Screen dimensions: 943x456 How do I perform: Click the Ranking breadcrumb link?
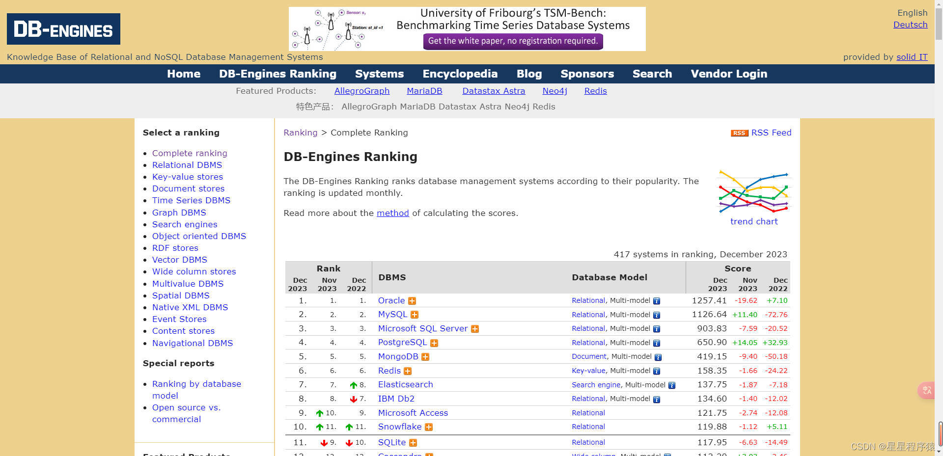point(301,133)
